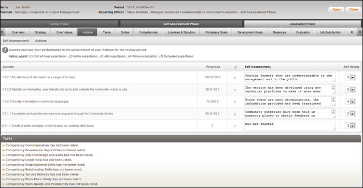The width and height of the screenshot is (363, 188).
Task: Open 'Competency Relationship Skills' unrated task
Action: tap(44, 169)
